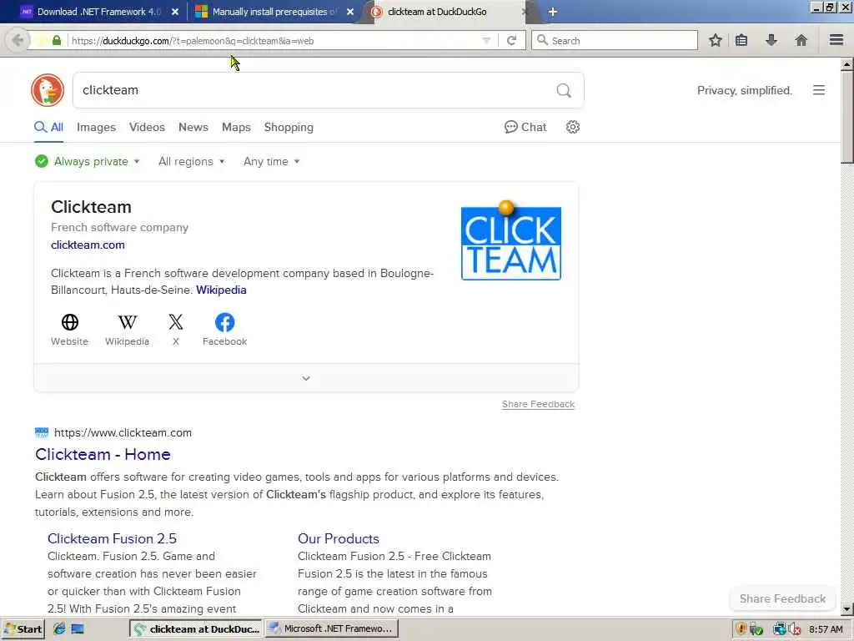Screen dimensions: 854x641
Task: Expand the Clickteam info card chevron
Action: (x=306, y=378)
